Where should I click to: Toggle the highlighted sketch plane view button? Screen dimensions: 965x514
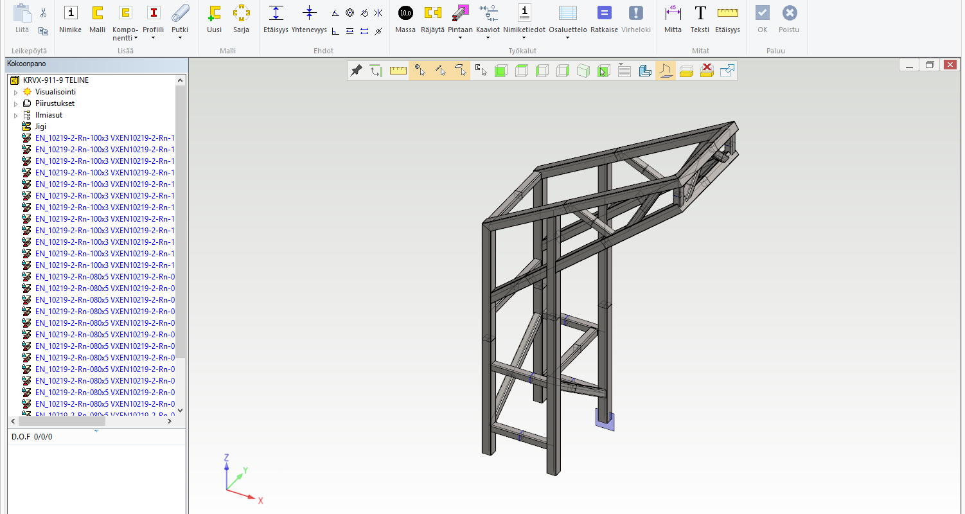tap(665, 71)
